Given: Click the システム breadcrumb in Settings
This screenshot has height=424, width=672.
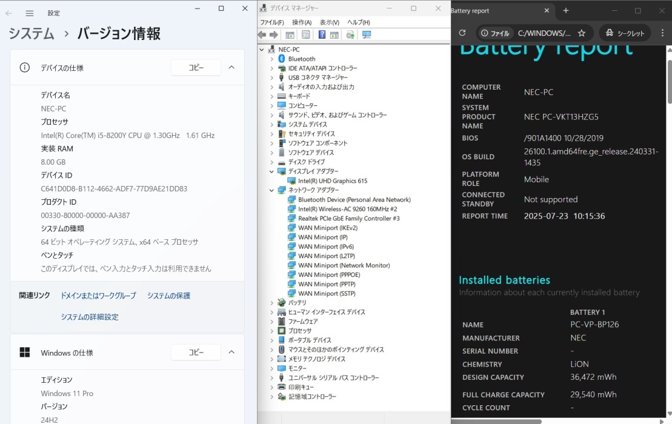Looking at the screenshot, I should (32, 33).
